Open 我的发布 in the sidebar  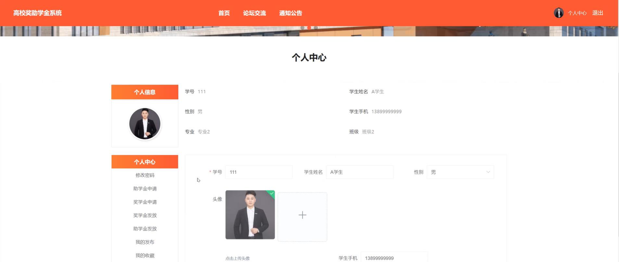tap(145, 242)
